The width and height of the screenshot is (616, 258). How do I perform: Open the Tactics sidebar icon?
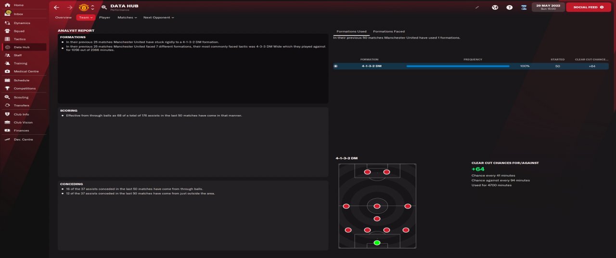point(7,39)
